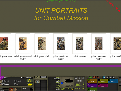Click the green circle command icon

point(90,77)
